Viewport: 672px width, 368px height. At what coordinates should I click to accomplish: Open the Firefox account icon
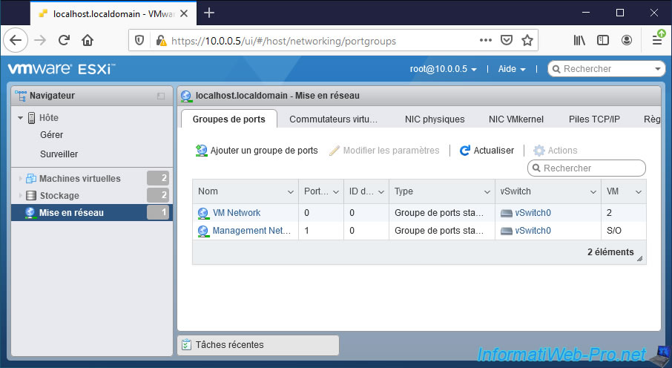[627, 41]
